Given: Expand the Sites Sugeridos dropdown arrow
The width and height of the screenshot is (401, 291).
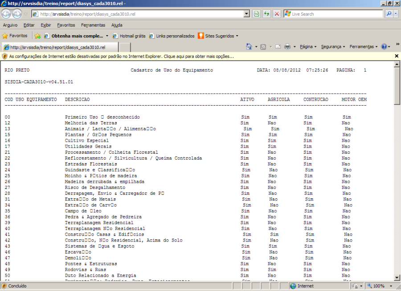Looking at the screenshot, I should pyautogui.click(x=237, y=36).
